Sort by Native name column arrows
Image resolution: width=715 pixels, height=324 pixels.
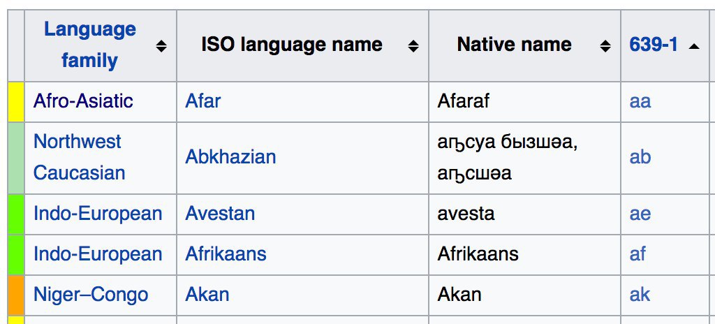click(605, 46)
